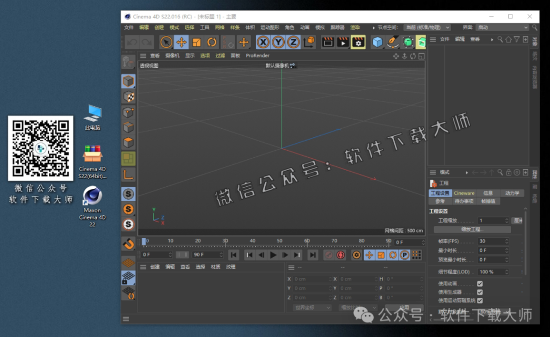Toggle the X axis lock
The width and height of the screenshot is (550, 337).
click(x=263, y=42)
